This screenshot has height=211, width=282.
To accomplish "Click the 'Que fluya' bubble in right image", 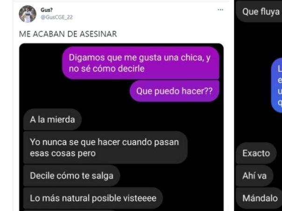I will 259,12.
